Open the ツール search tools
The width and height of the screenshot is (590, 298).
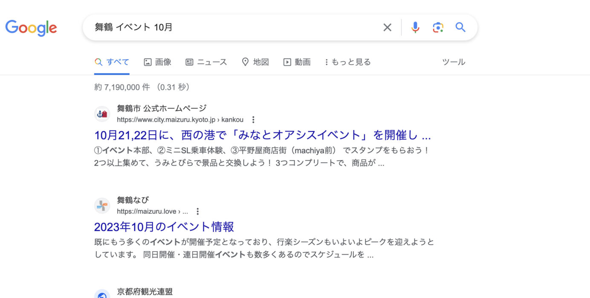click(x=454, y=62)
